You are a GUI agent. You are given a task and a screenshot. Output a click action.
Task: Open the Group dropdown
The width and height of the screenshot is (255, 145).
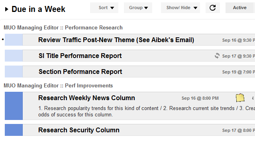(x=138, y=8)
